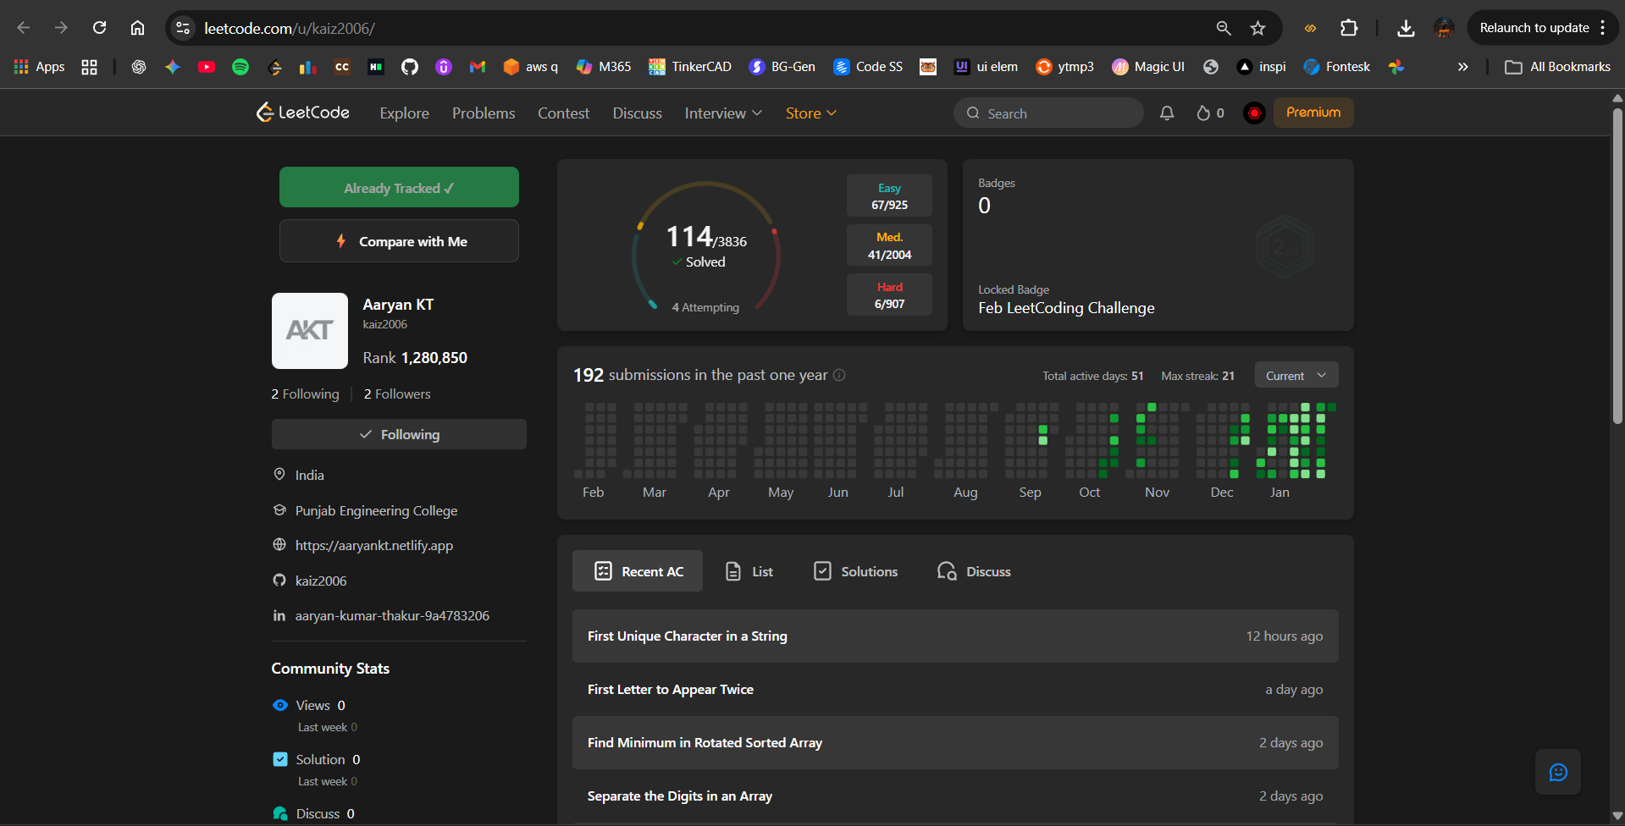This screenshot has width=1625, height=826.
Task: Open the Problems page
Action: (x=483, y=113)
